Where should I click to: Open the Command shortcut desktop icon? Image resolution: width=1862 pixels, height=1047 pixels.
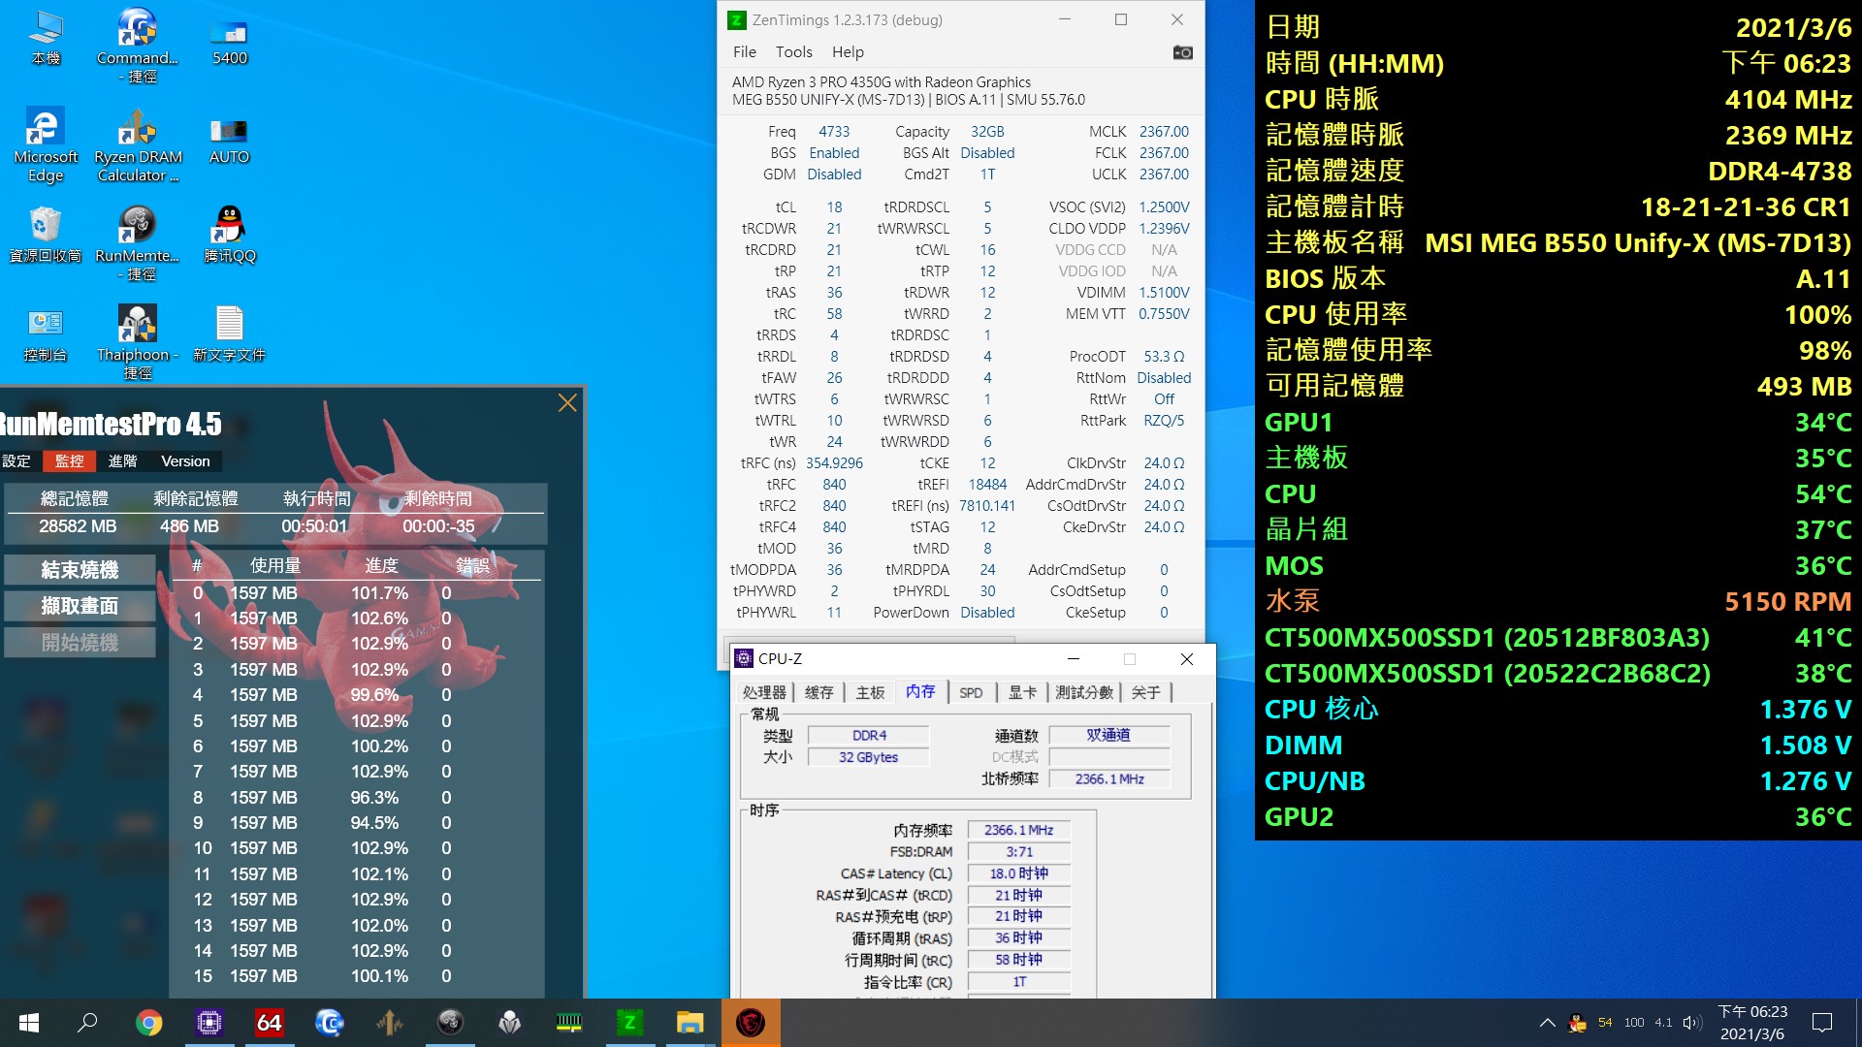138,45
